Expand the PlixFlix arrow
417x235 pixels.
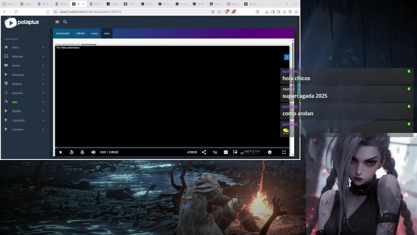43,111
